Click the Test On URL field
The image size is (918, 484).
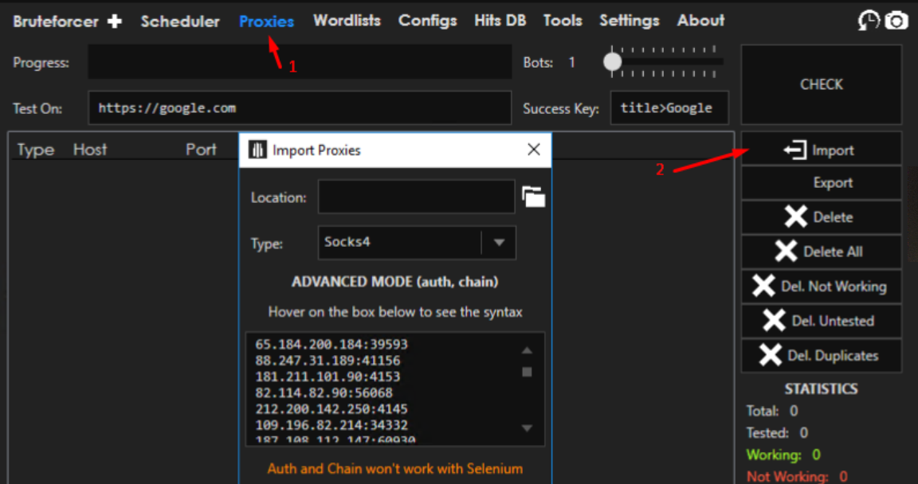point(299,108)
